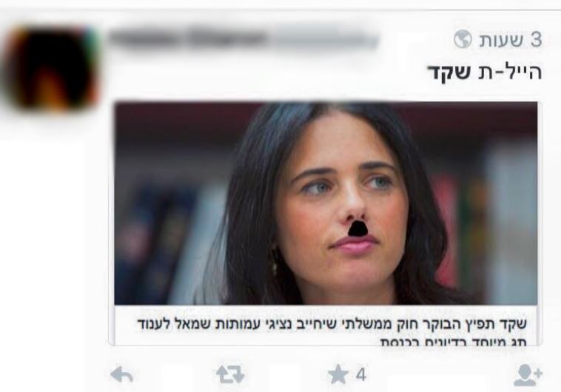This screenshot has width=561, height=392.
Task: Favorite the tweet with the star icon
Action: 338,374
